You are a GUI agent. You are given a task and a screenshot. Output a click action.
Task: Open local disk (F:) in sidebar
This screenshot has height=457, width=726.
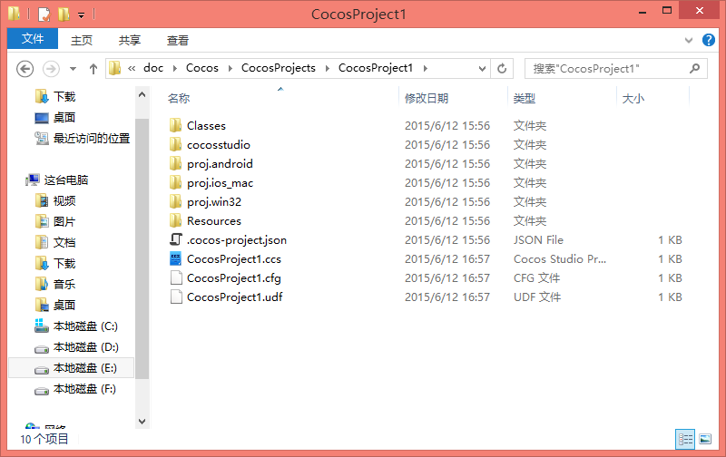[75, 389]
